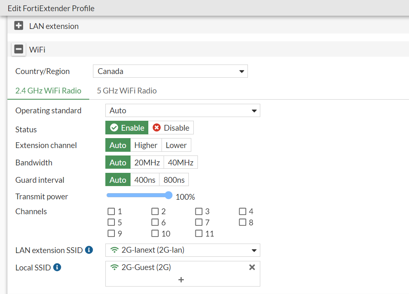Add a new Local SSID with plus
The image size is (409, 294).
click(181, 280)
